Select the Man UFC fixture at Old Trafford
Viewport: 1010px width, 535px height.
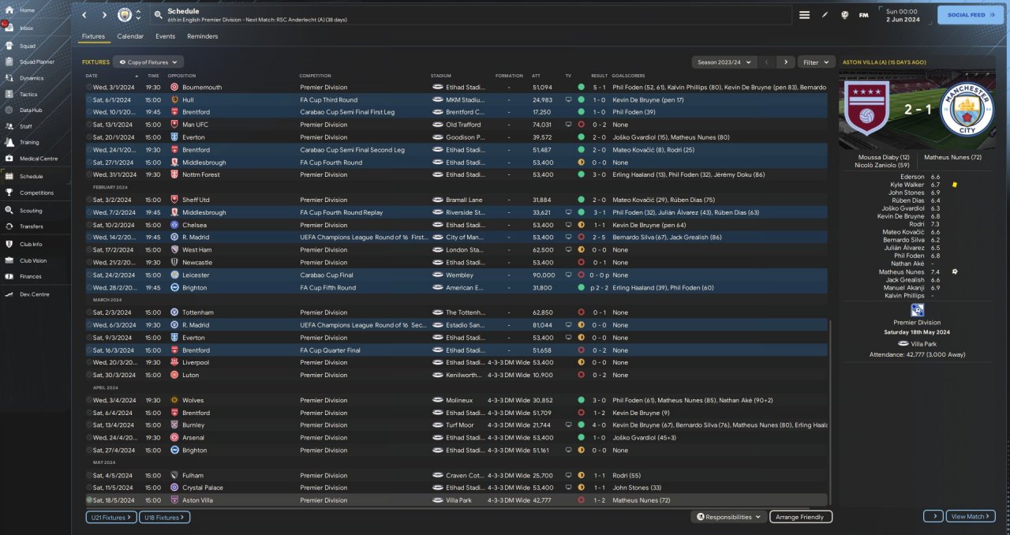tap(457, 125)
